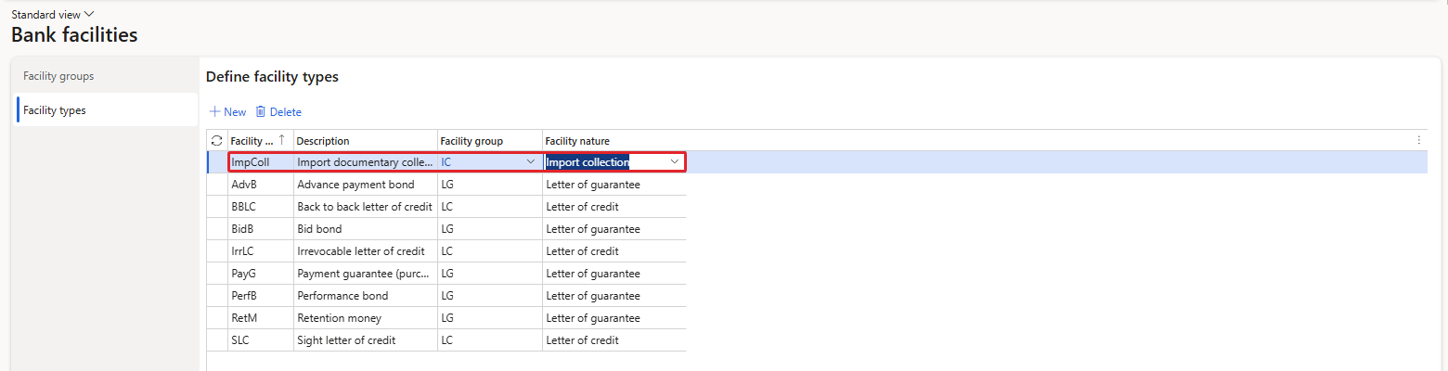Click Irrevocable letter of credit description
This screenshot has width=1448, height=371.
point(366,251)
